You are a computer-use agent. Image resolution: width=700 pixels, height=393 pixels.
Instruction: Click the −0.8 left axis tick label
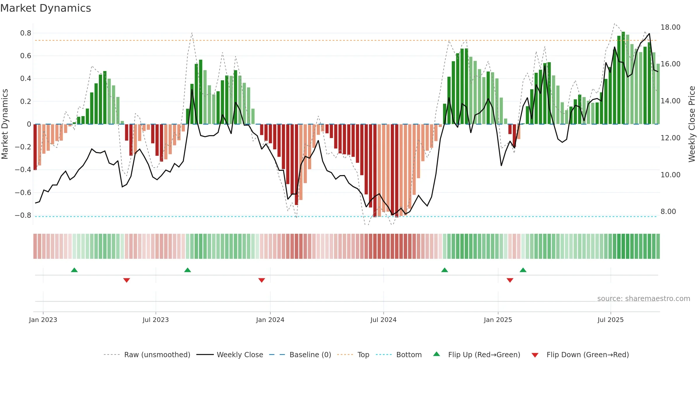click(x=23, y=215)
